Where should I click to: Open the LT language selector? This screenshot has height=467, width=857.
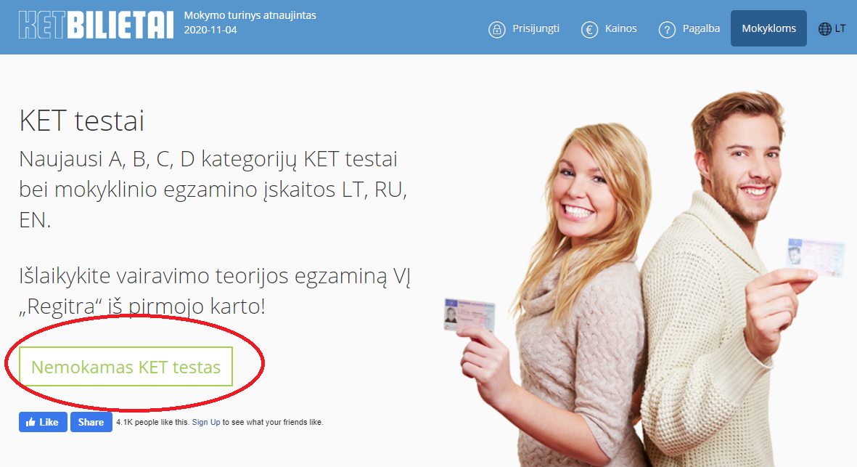click(840, 29)
